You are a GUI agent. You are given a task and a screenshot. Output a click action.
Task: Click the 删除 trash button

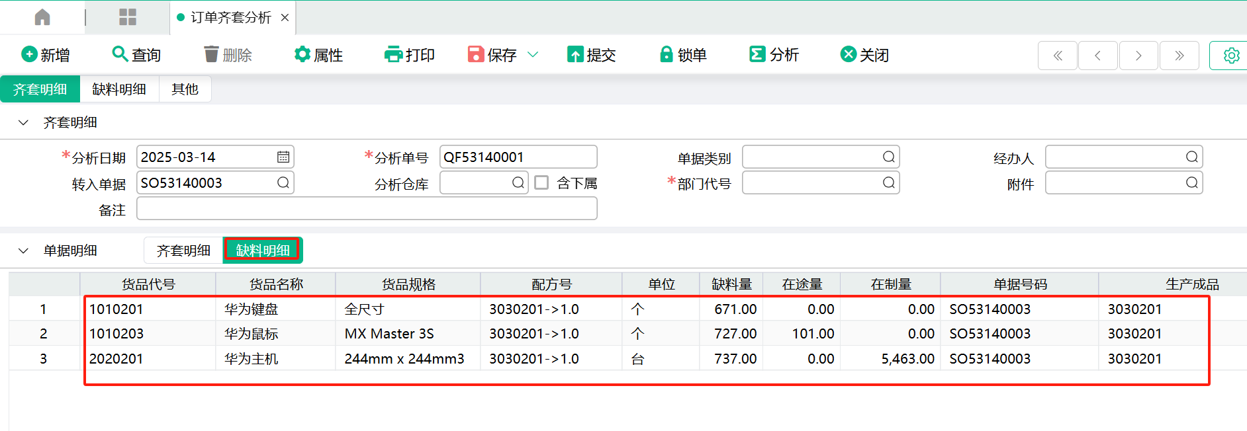tap(228, 55)
